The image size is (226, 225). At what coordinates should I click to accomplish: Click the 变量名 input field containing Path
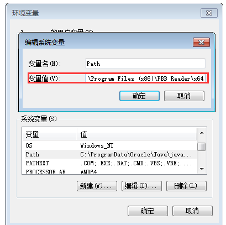coord(145,64)
